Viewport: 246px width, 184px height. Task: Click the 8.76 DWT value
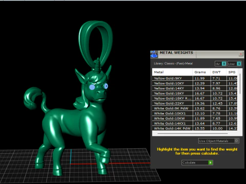216,108
